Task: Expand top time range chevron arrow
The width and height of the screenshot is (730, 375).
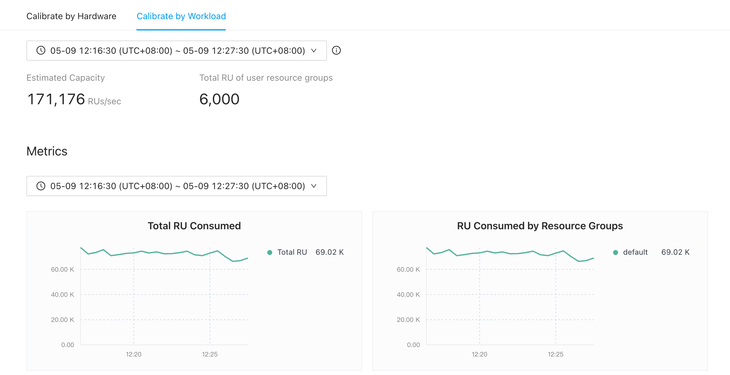Action: click(314, 51)
